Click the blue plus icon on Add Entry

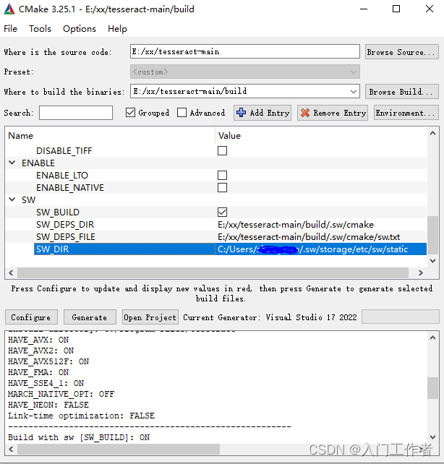tap(241, 113)
